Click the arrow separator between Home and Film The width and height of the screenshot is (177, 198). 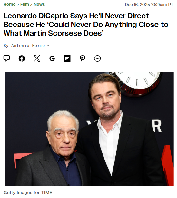coord(18,5)
